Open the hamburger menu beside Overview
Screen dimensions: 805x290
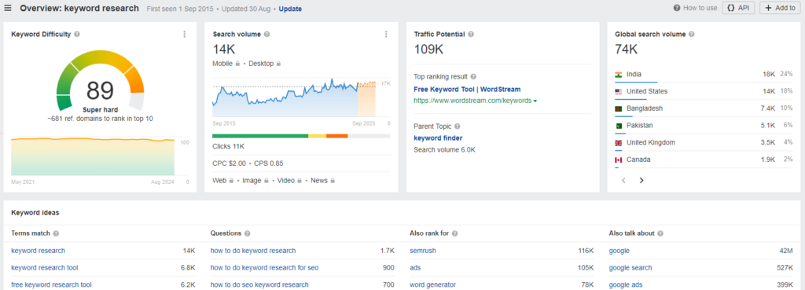tap(8, 8)
